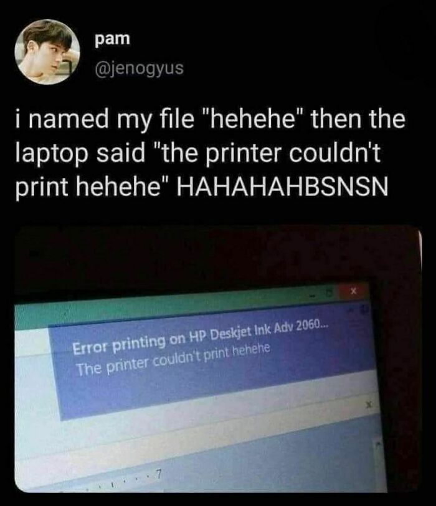Open the @jenogyus handle link
This screenshot has width=436, height=506.
pyautogui.click(x=139, y=68)
